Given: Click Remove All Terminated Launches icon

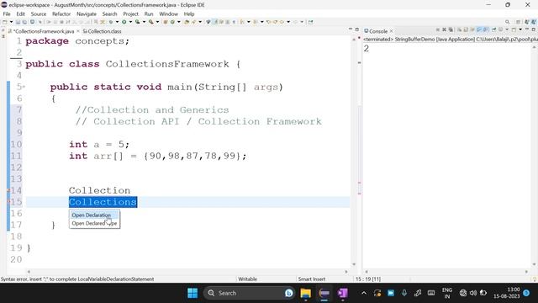Looking at the screenshot, I should [x=451, y=30].
